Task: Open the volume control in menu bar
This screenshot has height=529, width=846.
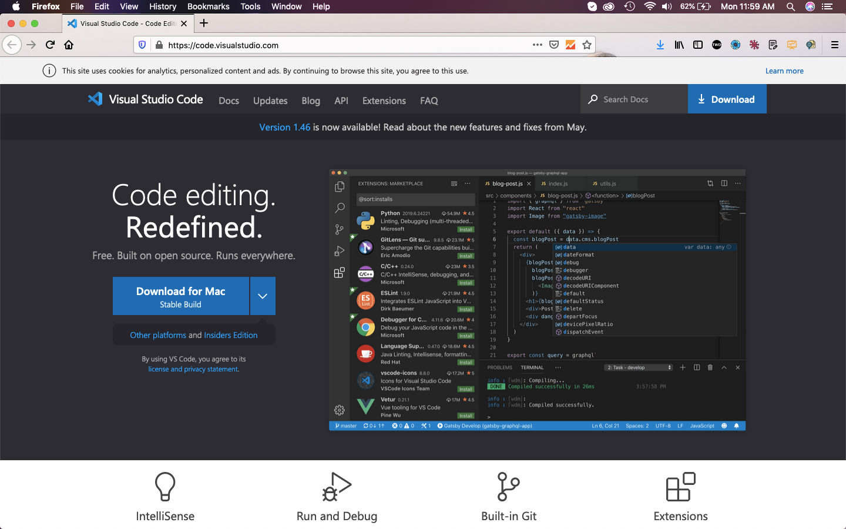Action: coord(667,6)
